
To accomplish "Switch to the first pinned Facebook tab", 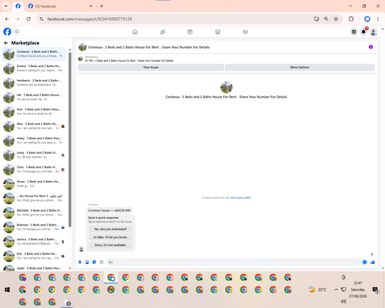I will 18,6.
